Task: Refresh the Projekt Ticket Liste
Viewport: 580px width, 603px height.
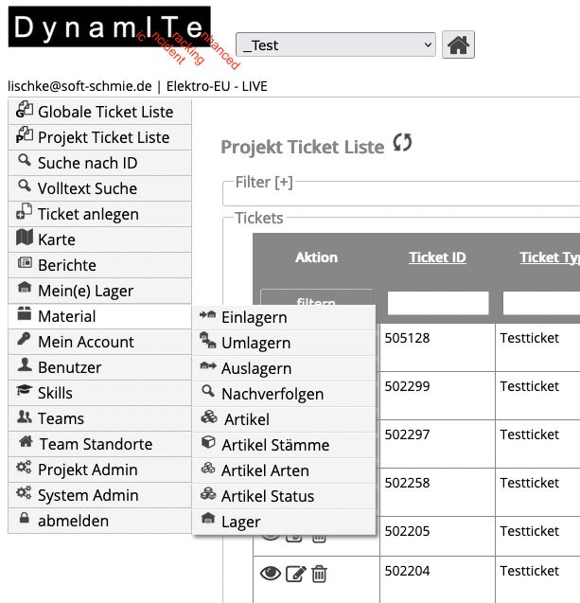Action: [403, 144]
